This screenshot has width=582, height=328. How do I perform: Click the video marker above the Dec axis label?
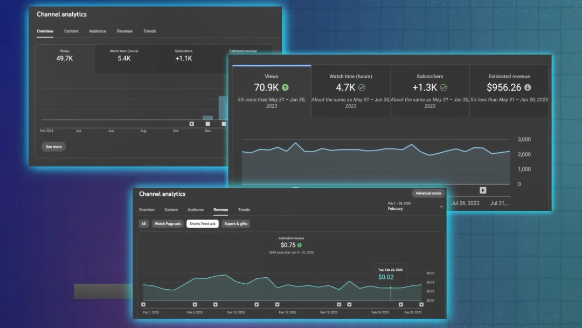tap(208, 124)
